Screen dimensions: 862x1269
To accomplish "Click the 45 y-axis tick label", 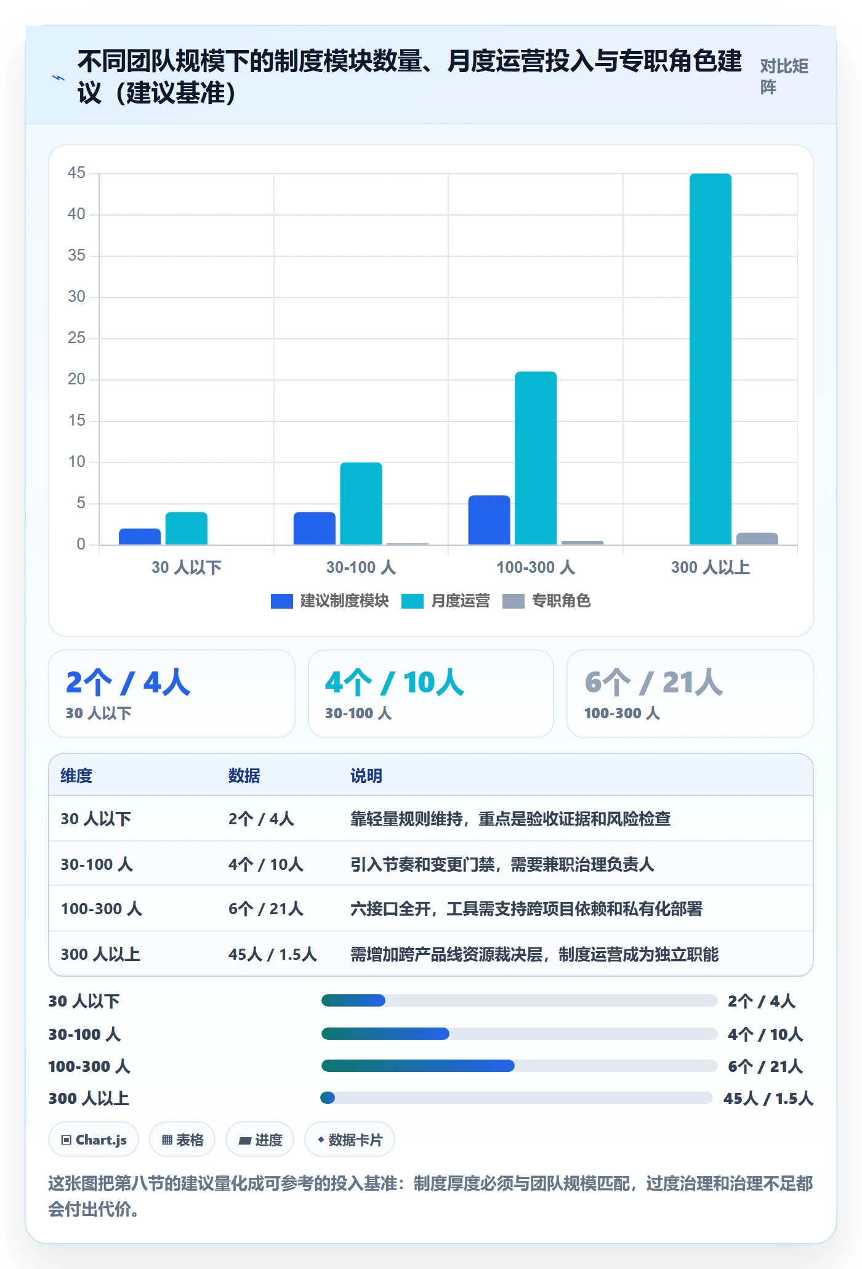I will click(76, 173).
